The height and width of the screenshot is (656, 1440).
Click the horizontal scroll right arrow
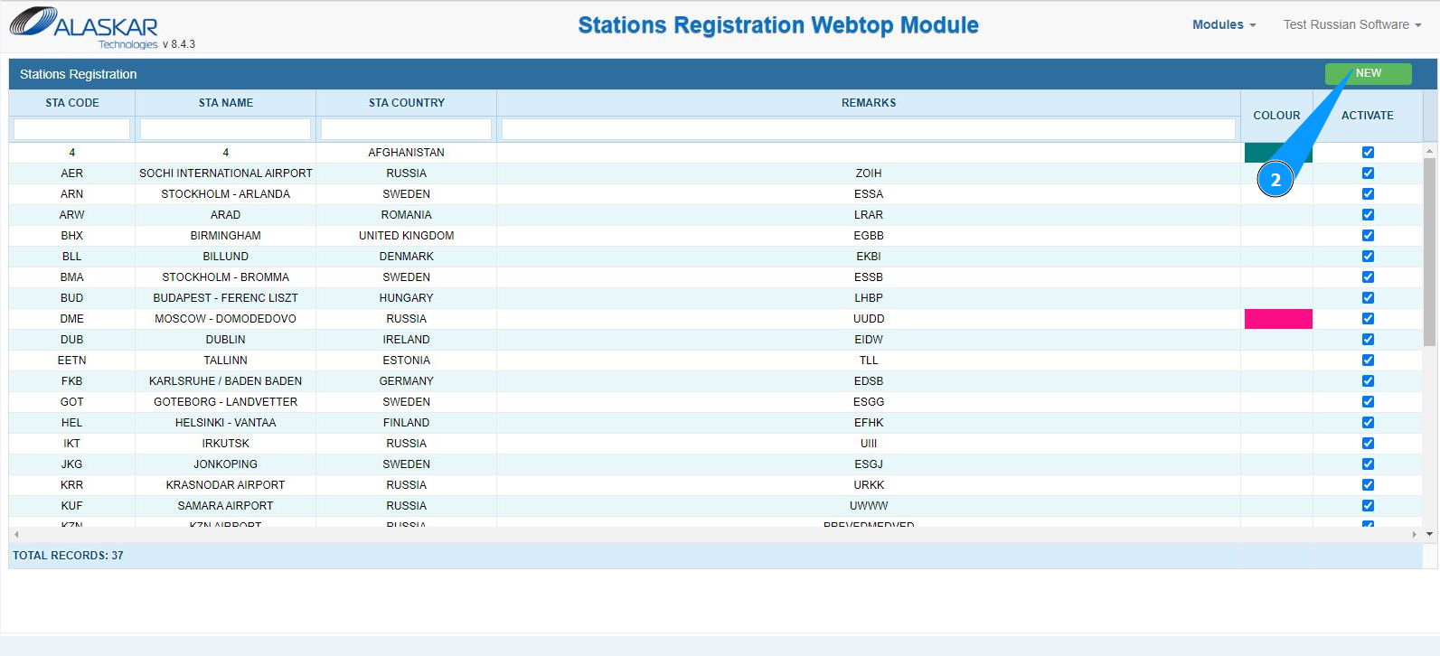point(1415,534)
